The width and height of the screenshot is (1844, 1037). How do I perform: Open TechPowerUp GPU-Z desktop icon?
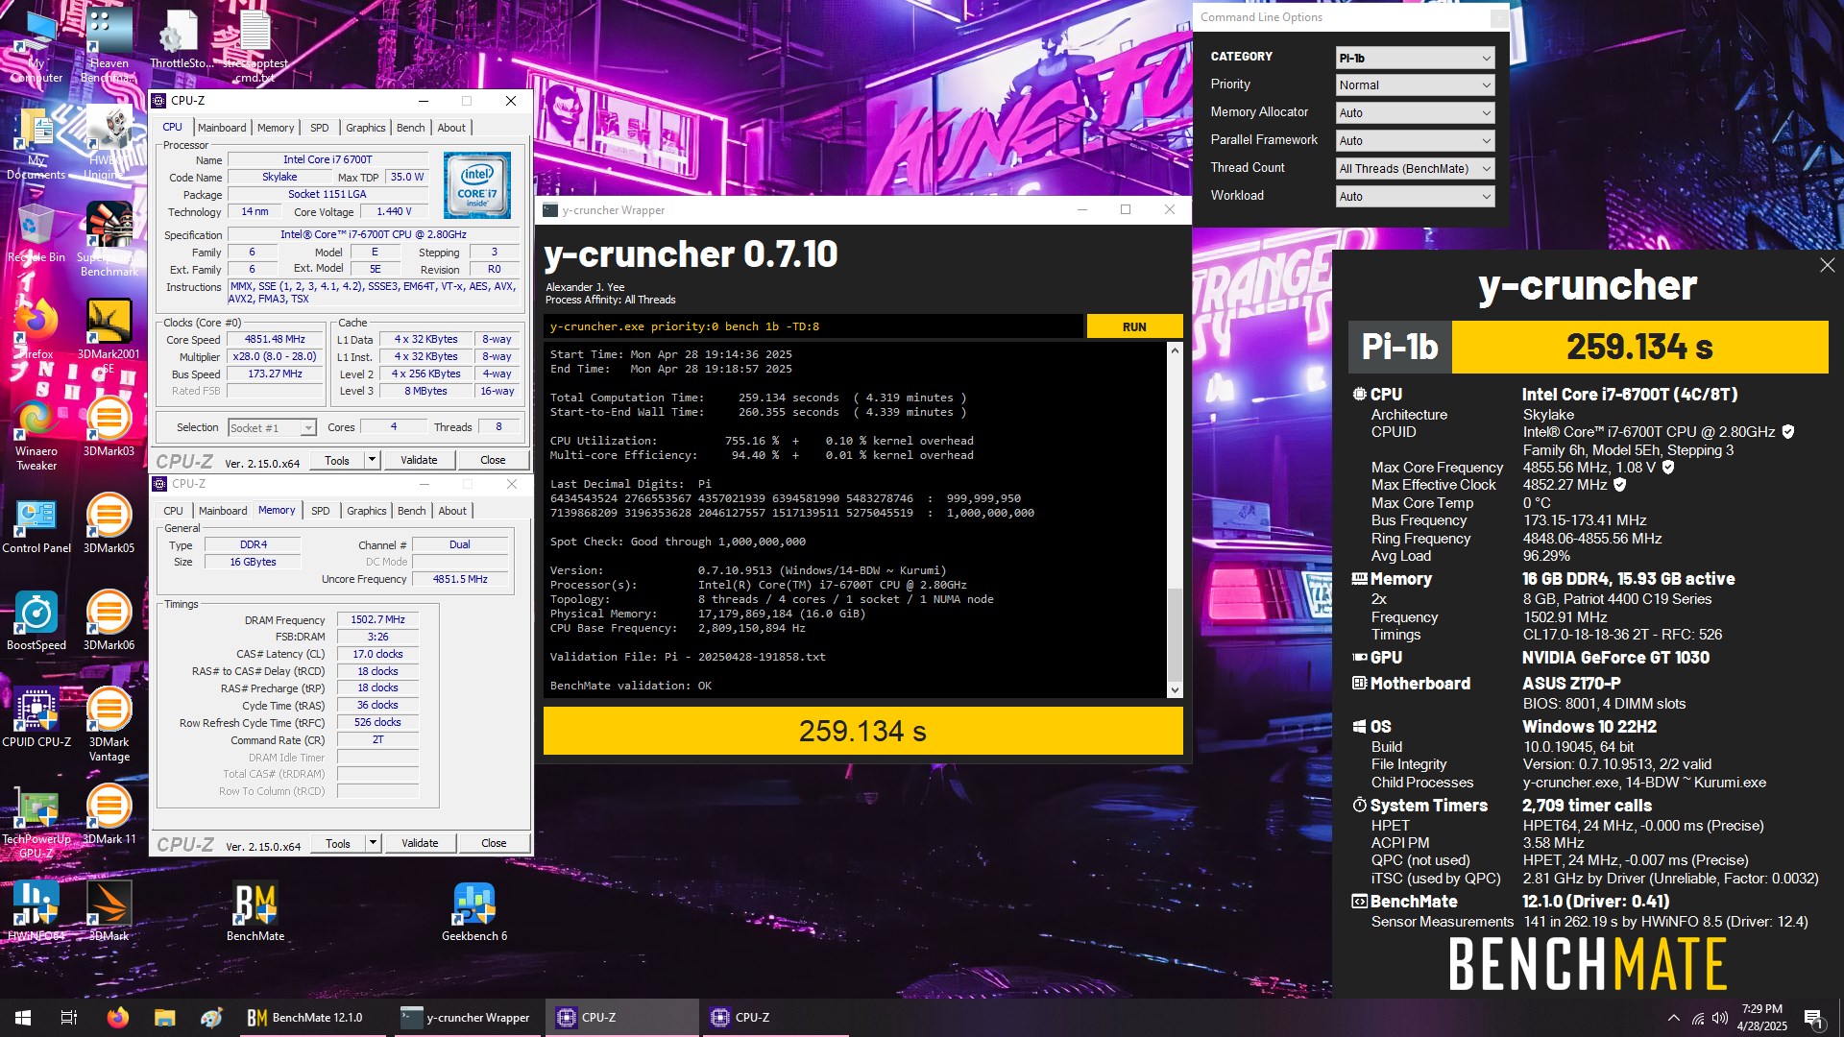tap(36, 822)
